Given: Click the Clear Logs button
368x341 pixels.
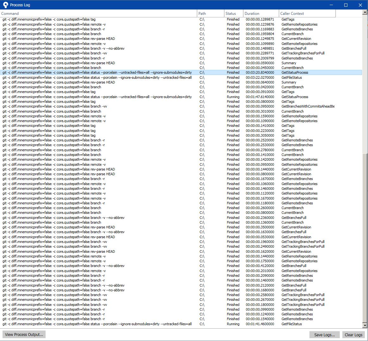Looking at the screenshot, I should [353, 335].
